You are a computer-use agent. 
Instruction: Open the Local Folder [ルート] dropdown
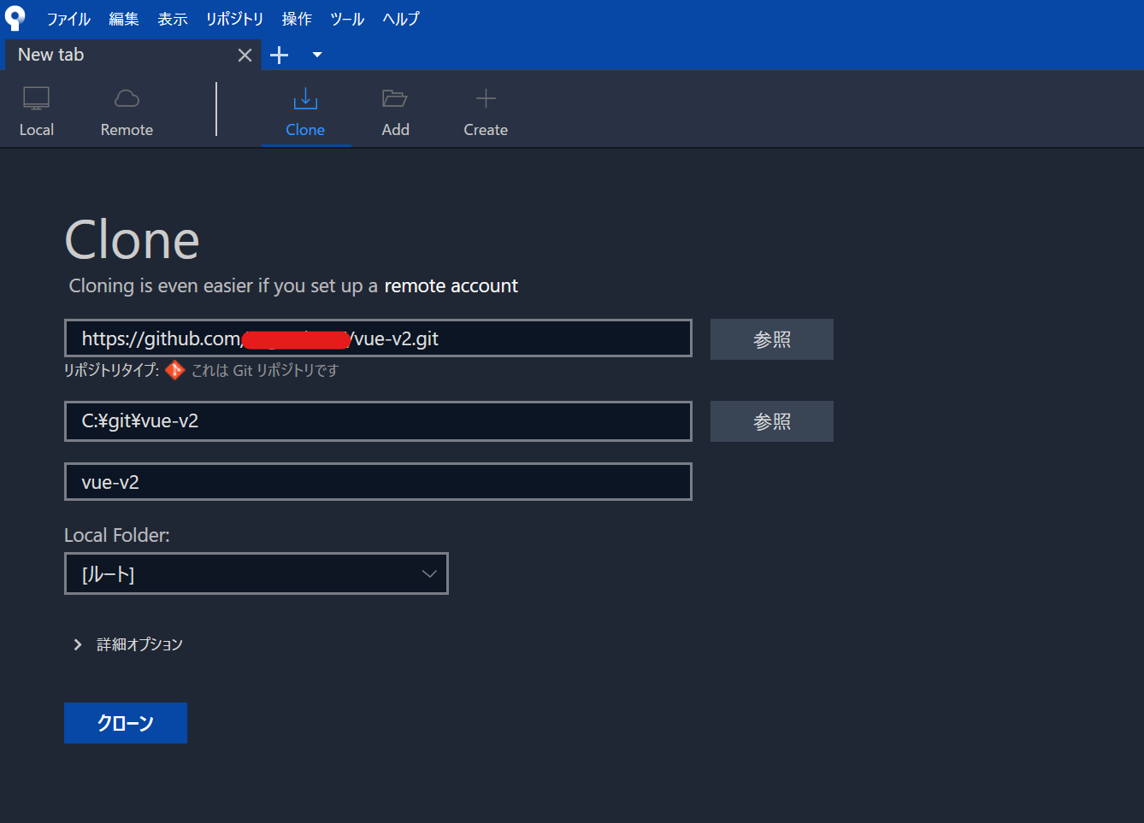(x=257, y=573)
